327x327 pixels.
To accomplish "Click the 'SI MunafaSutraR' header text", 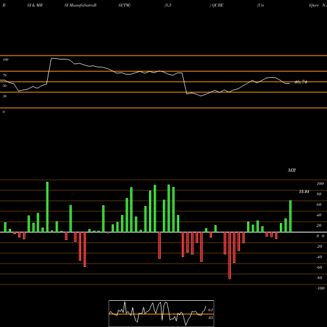I will [x=80, y=5].
